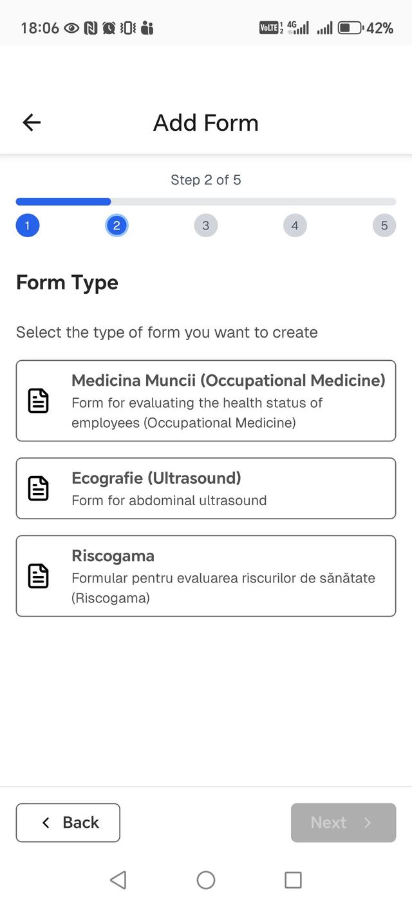Jump to step 5 in the stepper
Screen dimensions: 412x902
(x=384, y=225)
